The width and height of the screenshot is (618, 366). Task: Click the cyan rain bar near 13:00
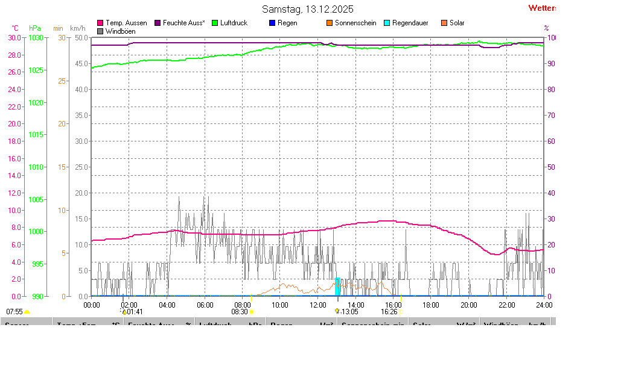[x=338, y=286]
